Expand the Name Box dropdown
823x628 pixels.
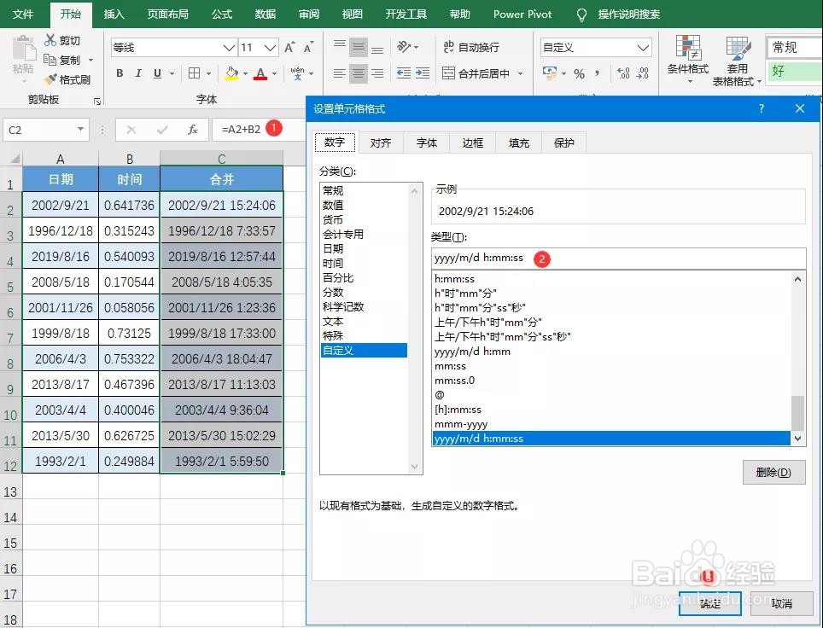pos(80,129)
